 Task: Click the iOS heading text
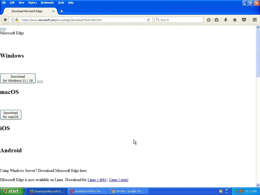click(5, 128)
